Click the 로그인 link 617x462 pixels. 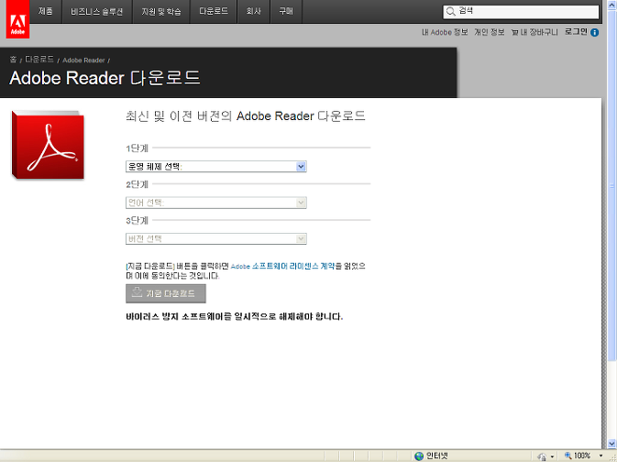click(x=576, y=32)
